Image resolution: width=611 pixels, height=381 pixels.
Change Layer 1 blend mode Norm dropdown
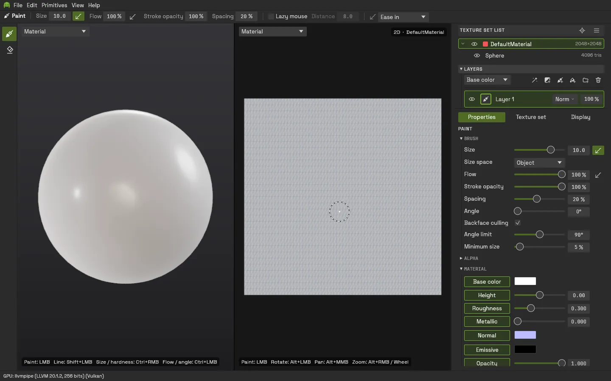tap(565, 99)
